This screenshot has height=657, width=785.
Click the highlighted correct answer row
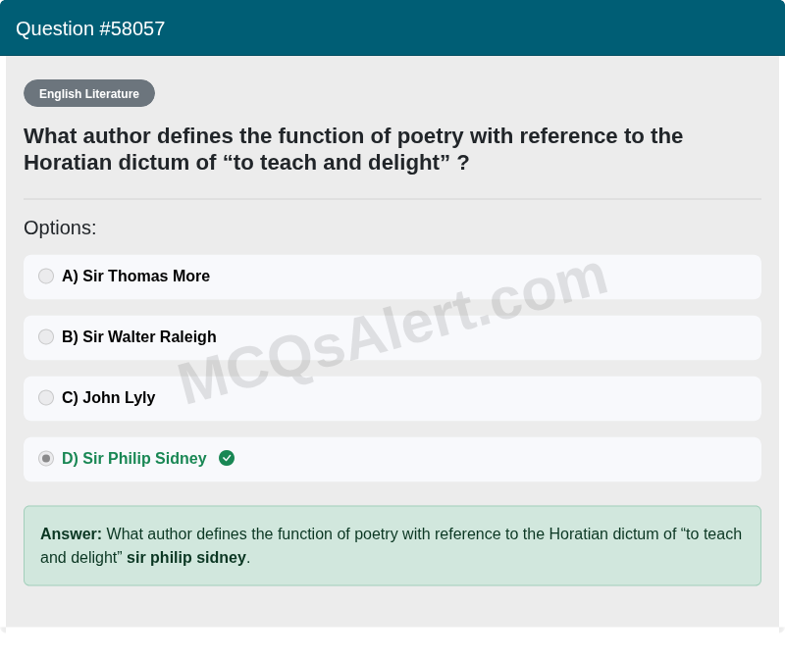392,458
